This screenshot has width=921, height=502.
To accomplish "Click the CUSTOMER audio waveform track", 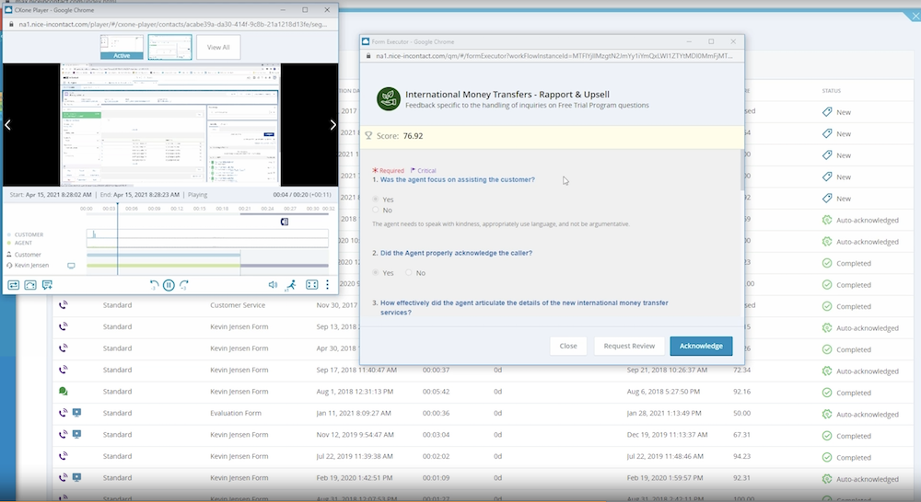I will coord(207,234).
